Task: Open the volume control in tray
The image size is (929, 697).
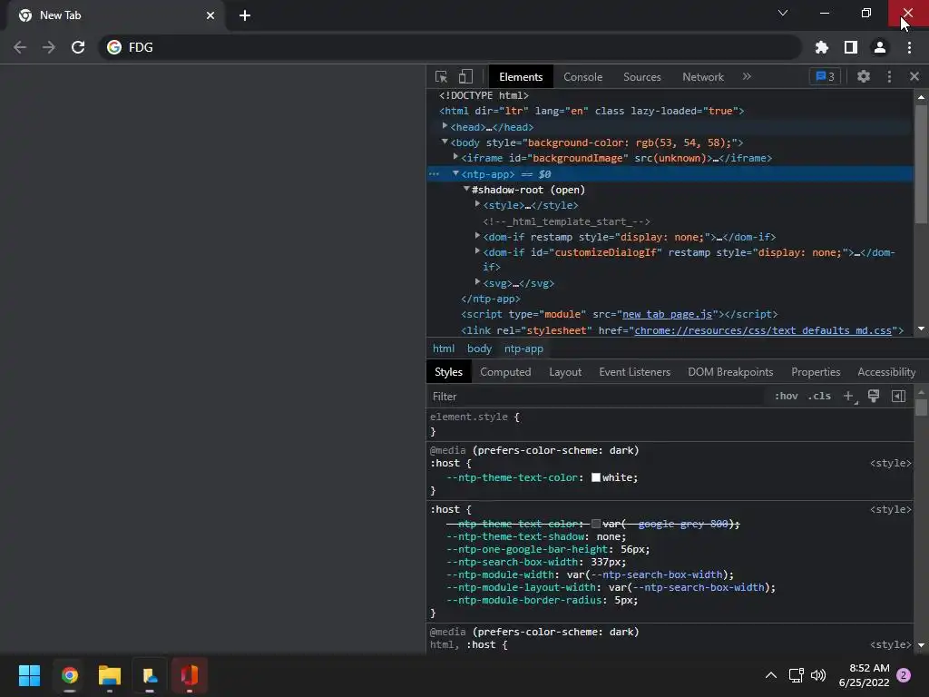Action: (818, 675)
